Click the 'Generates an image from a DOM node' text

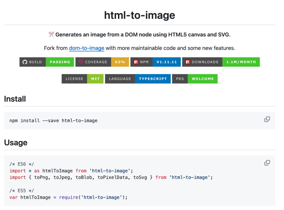[143, 34]
